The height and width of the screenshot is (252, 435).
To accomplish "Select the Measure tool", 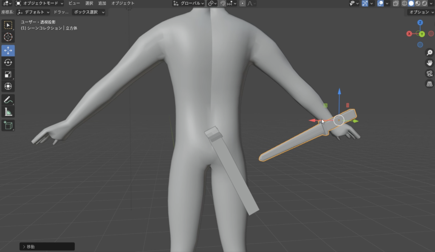I will (x=8, y=112).
